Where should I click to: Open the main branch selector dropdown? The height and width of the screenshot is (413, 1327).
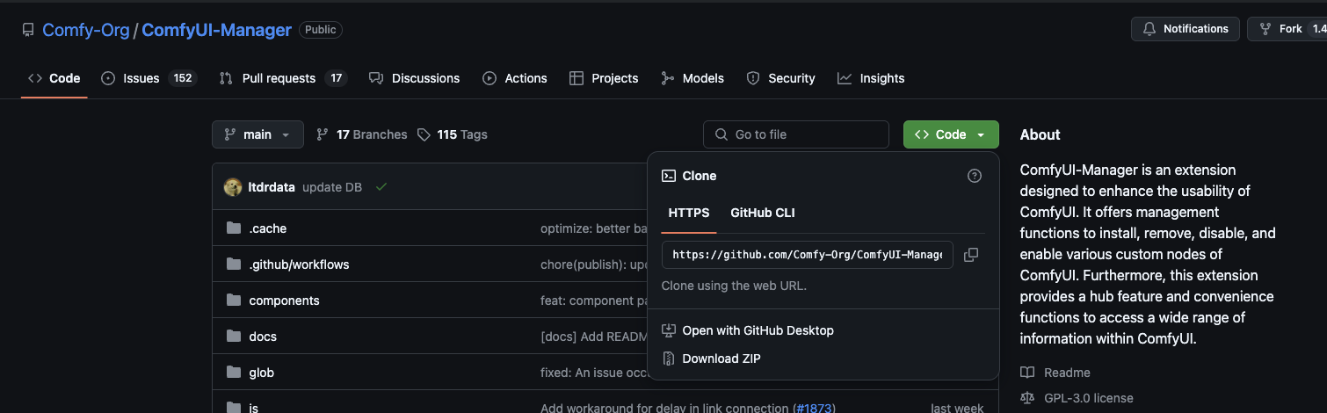click(x=257, y=134)
